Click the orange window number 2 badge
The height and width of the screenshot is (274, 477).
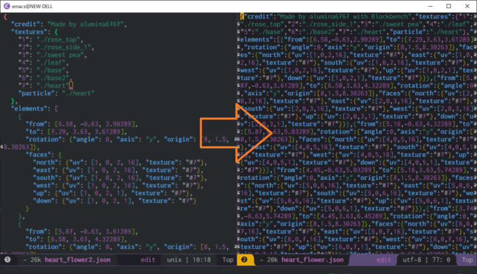[244, 260]
